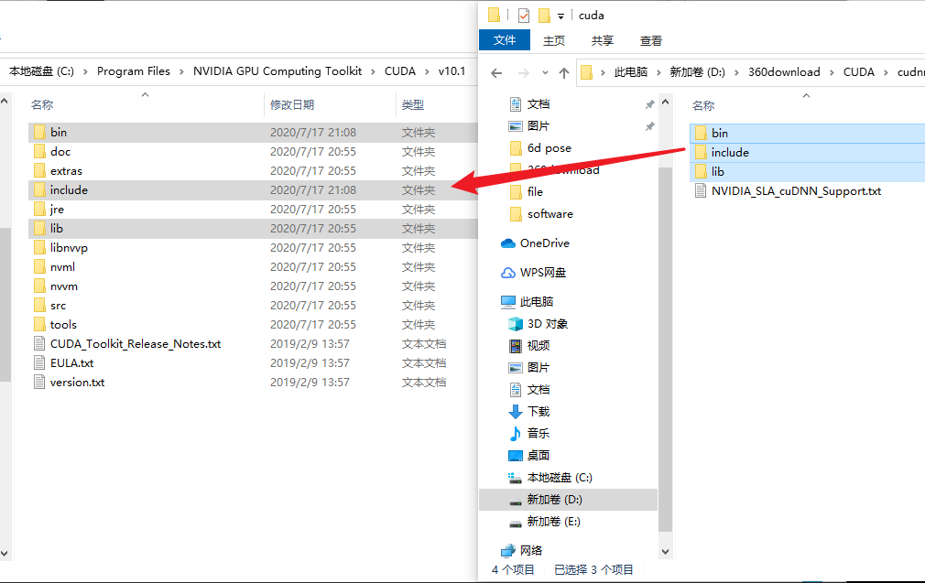Switch to the 查看 ribbon tab
Viewport: 925px width, 583px height.
(x=650, y=39)
